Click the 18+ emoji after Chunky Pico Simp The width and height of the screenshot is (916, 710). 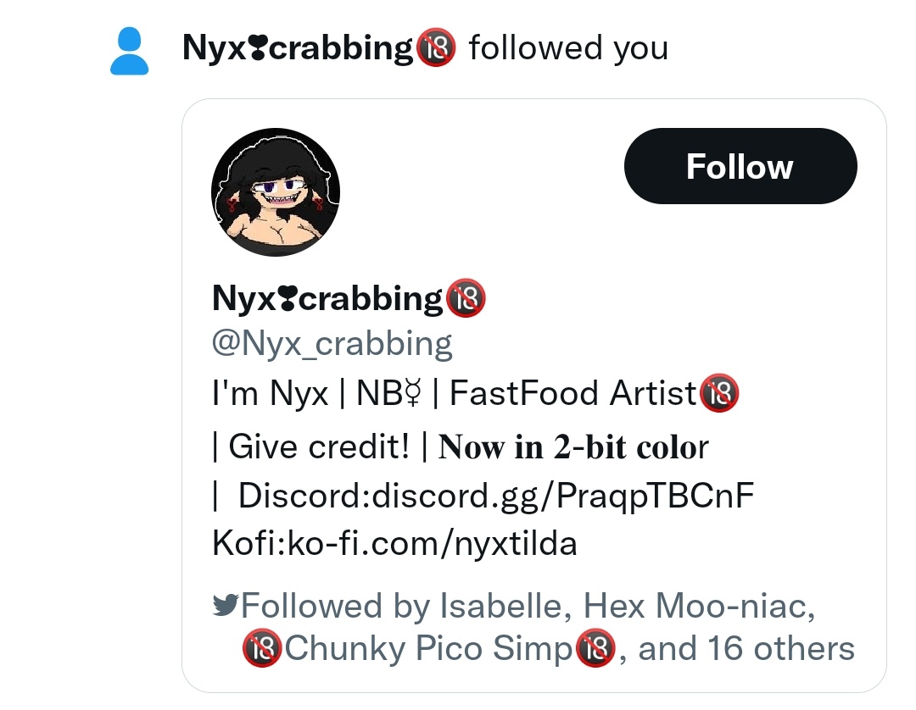(x=596, y=648)
